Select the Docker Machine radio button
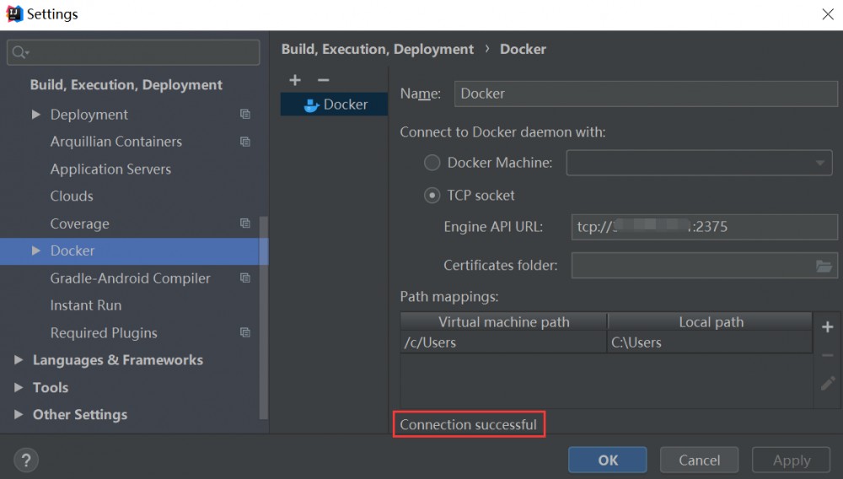 (432, 163)
